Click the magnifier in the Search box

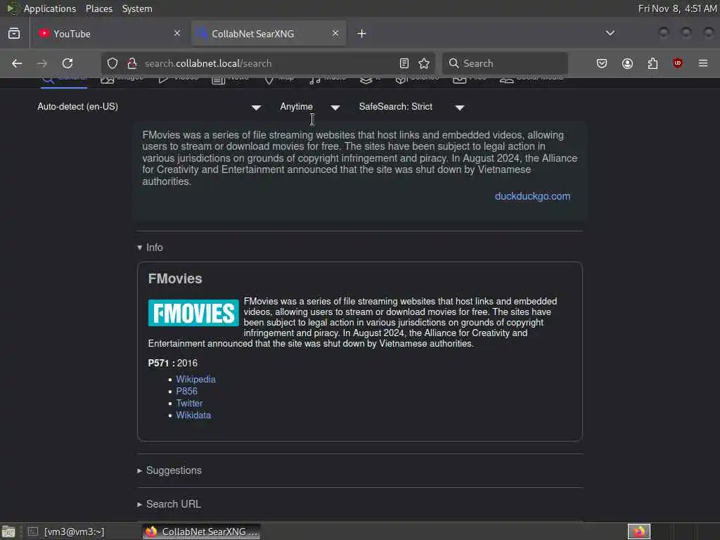(x=454, y=63)
